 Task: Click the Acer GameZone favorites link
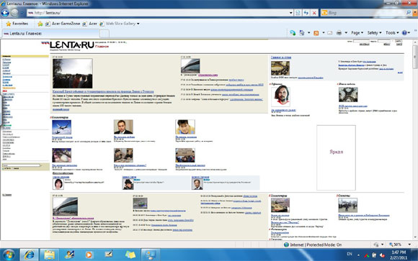tap(63, 24)
